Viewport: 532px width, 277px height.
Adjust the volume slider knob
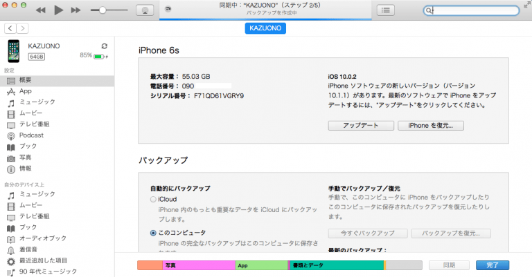click(x=102, y=10)
